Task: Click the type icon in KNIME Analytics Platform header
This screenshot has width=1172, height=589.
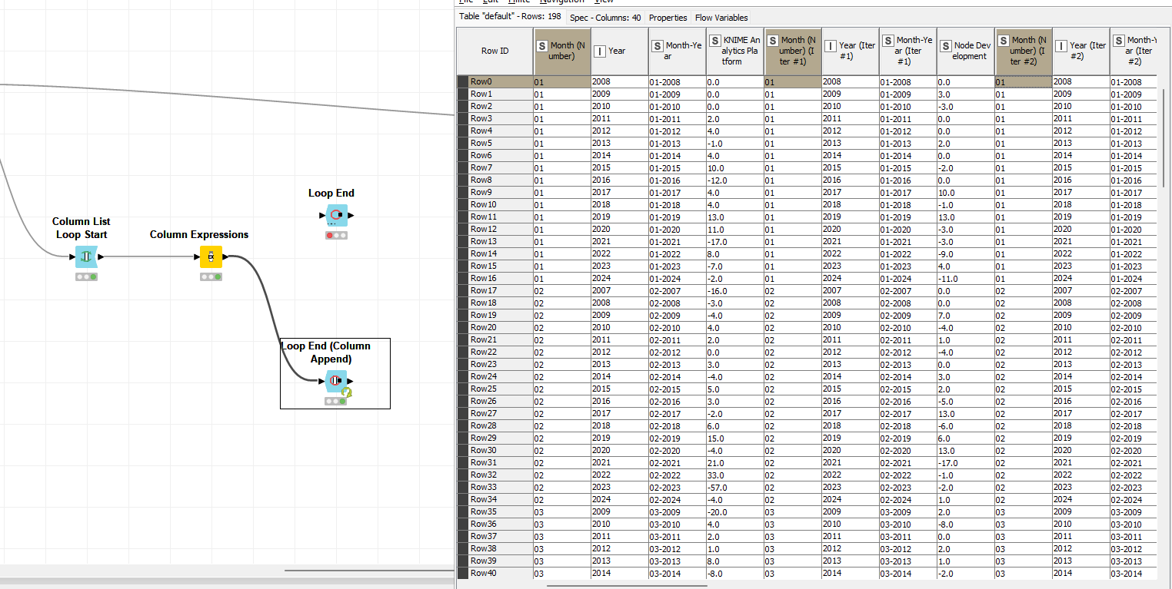Action: click(x=715, y=40)
